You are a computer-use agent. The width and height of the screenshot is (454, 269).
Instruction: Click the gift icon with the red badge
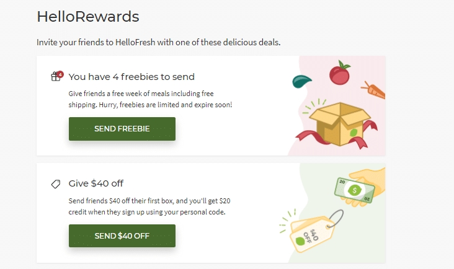coord(56,77)
